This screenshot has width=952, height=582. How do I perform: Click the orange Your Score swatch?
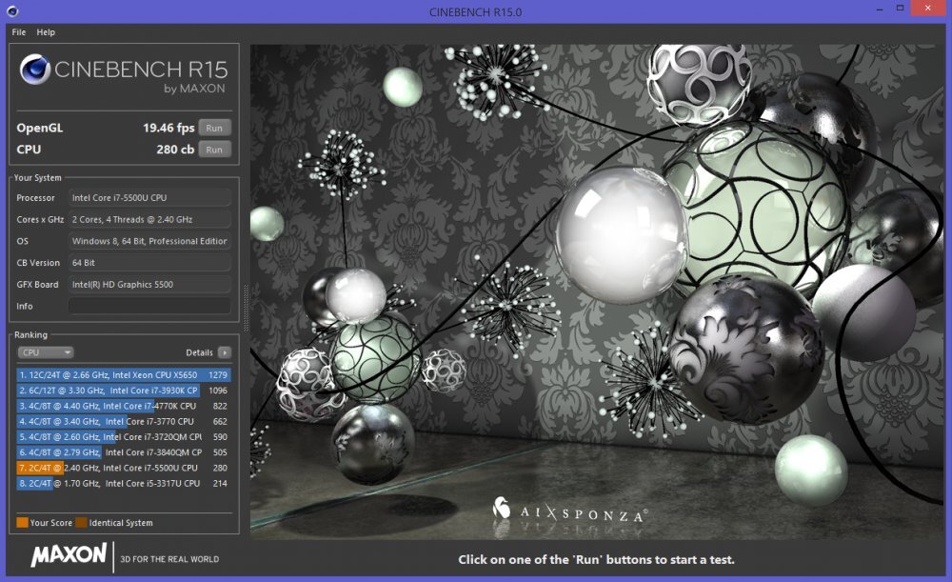[21, 522]
